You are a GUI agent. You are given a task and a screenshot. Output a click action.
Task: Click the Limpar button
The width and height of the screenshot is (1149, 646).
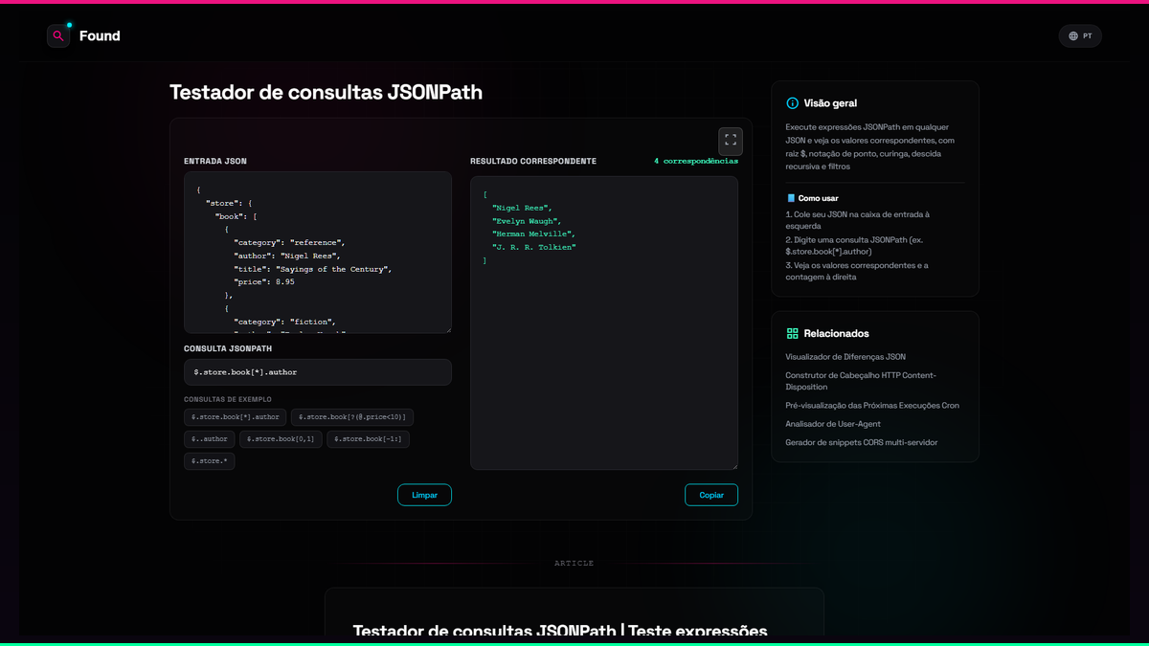point(424,495)
